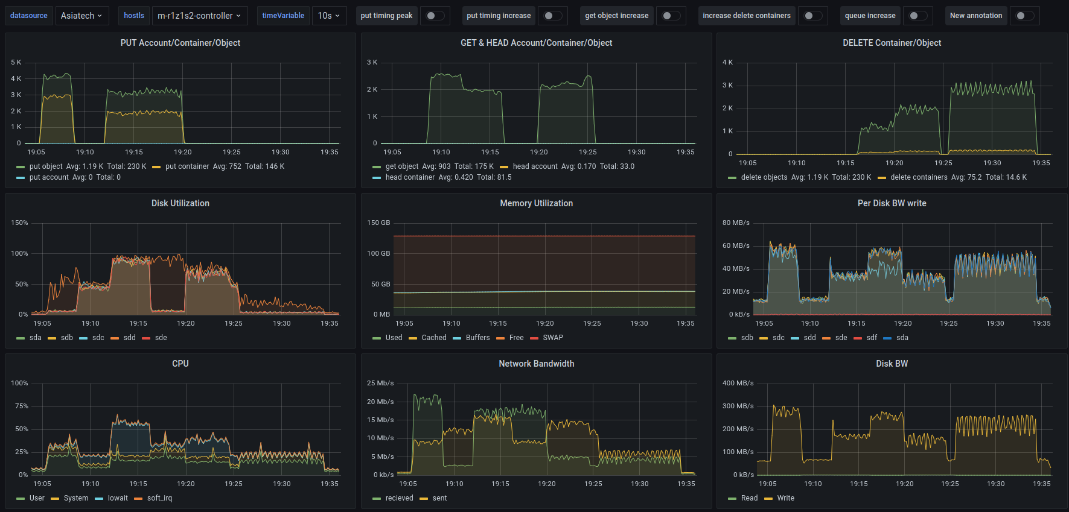Click the green color swatch for Used memory
The width and height of the screenshot is (1069, 512).
pos(377,338)
